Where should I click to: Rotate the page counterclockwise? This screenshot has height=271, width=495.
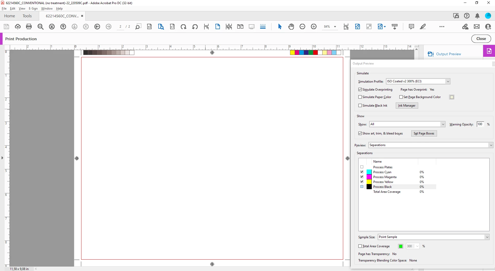(x=195, y=27)
